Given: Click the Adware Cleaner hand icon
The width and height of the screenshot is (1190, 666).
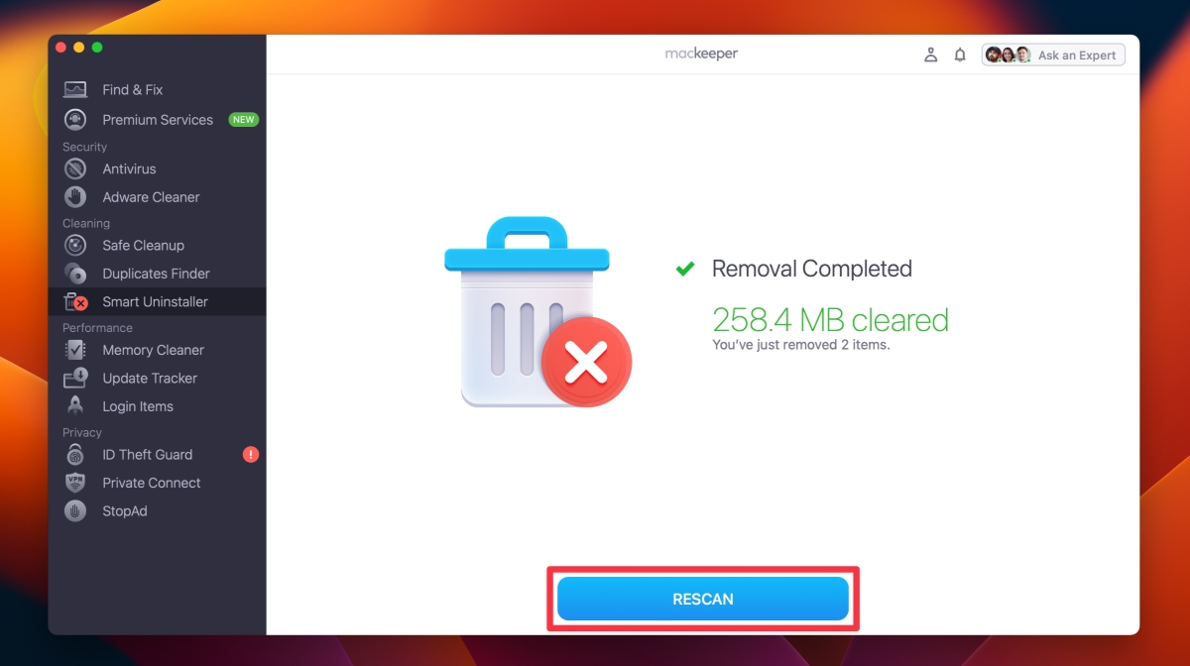Looking at the screenshot, I should (x=75, y=197).
